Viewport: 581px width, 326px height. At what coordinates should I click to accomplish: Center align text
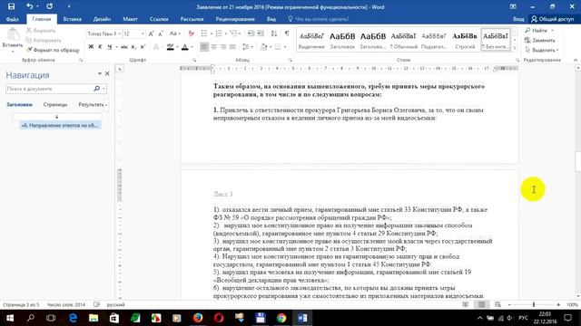click(x=213, y=47)
